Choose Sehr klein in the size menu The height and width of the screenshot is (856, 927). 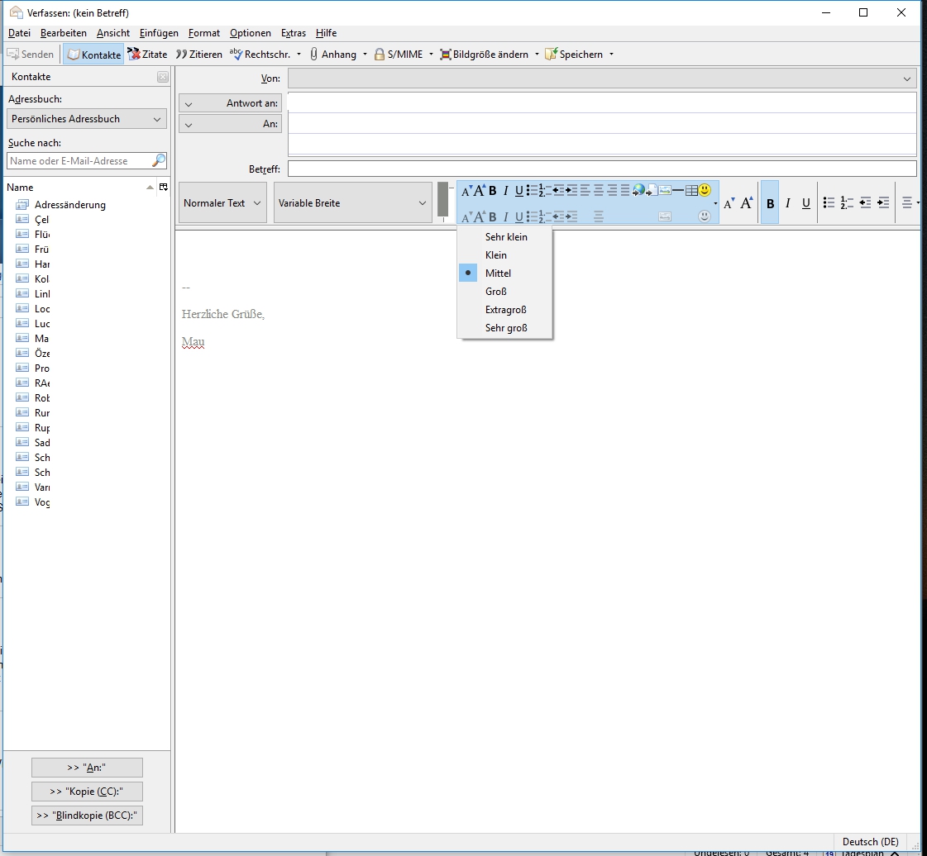[x=506, y=237]
